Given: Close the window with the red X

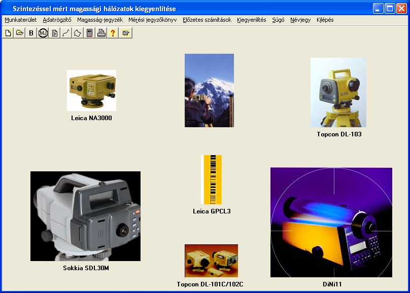Looking at the screenshot, I should (401, 9).
